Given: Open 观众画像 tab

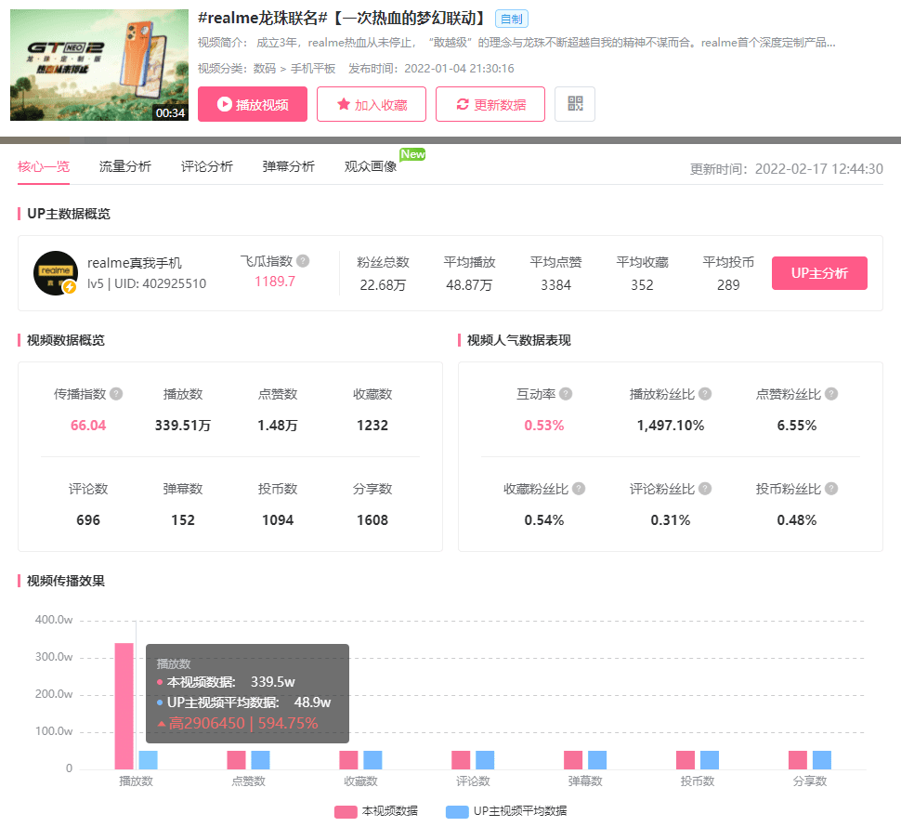Looking at the screenshot, I should 371,166.
